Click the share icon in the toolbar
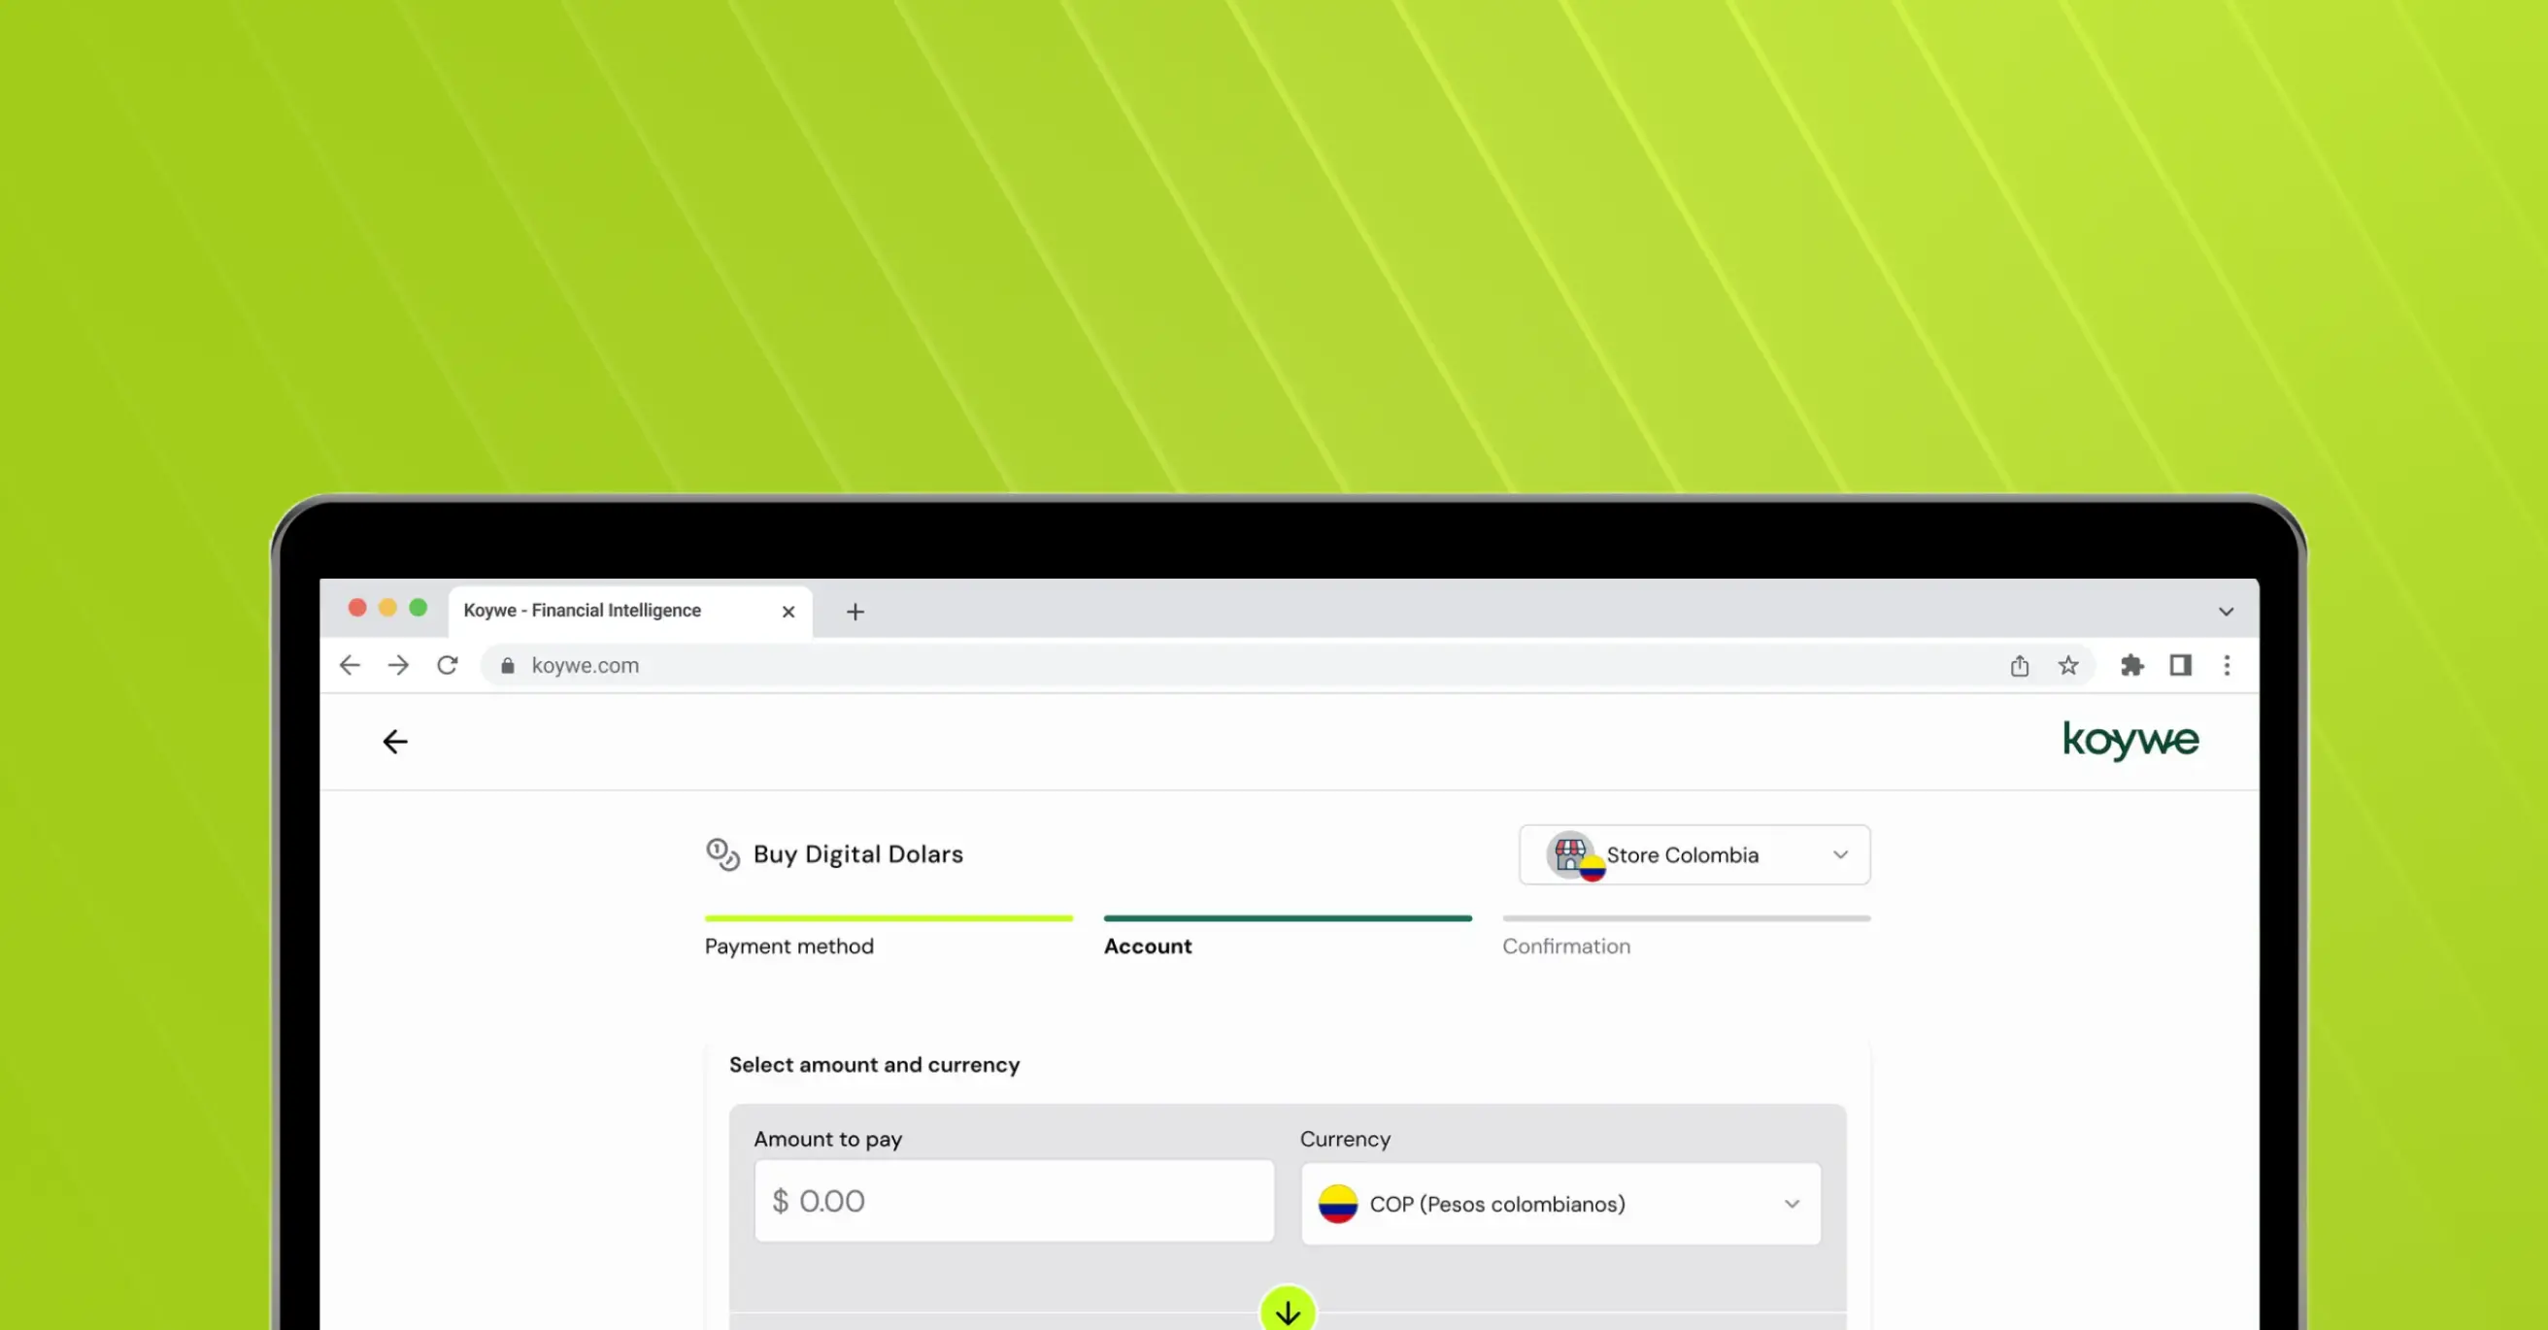Viewport: 2548px width, 1330px height. (x=2020, y=666)
